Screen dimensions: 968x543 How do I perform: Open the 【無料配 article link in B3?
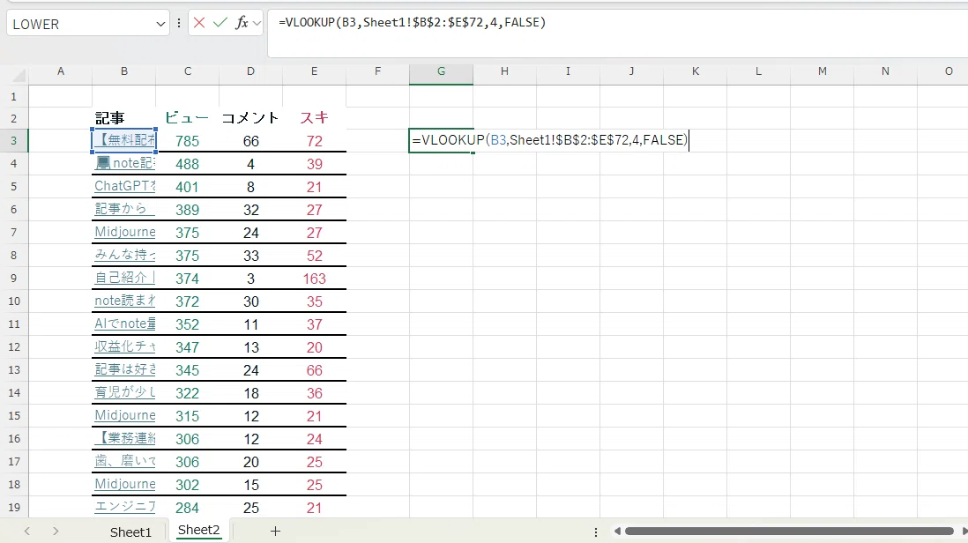coord(125,140)
